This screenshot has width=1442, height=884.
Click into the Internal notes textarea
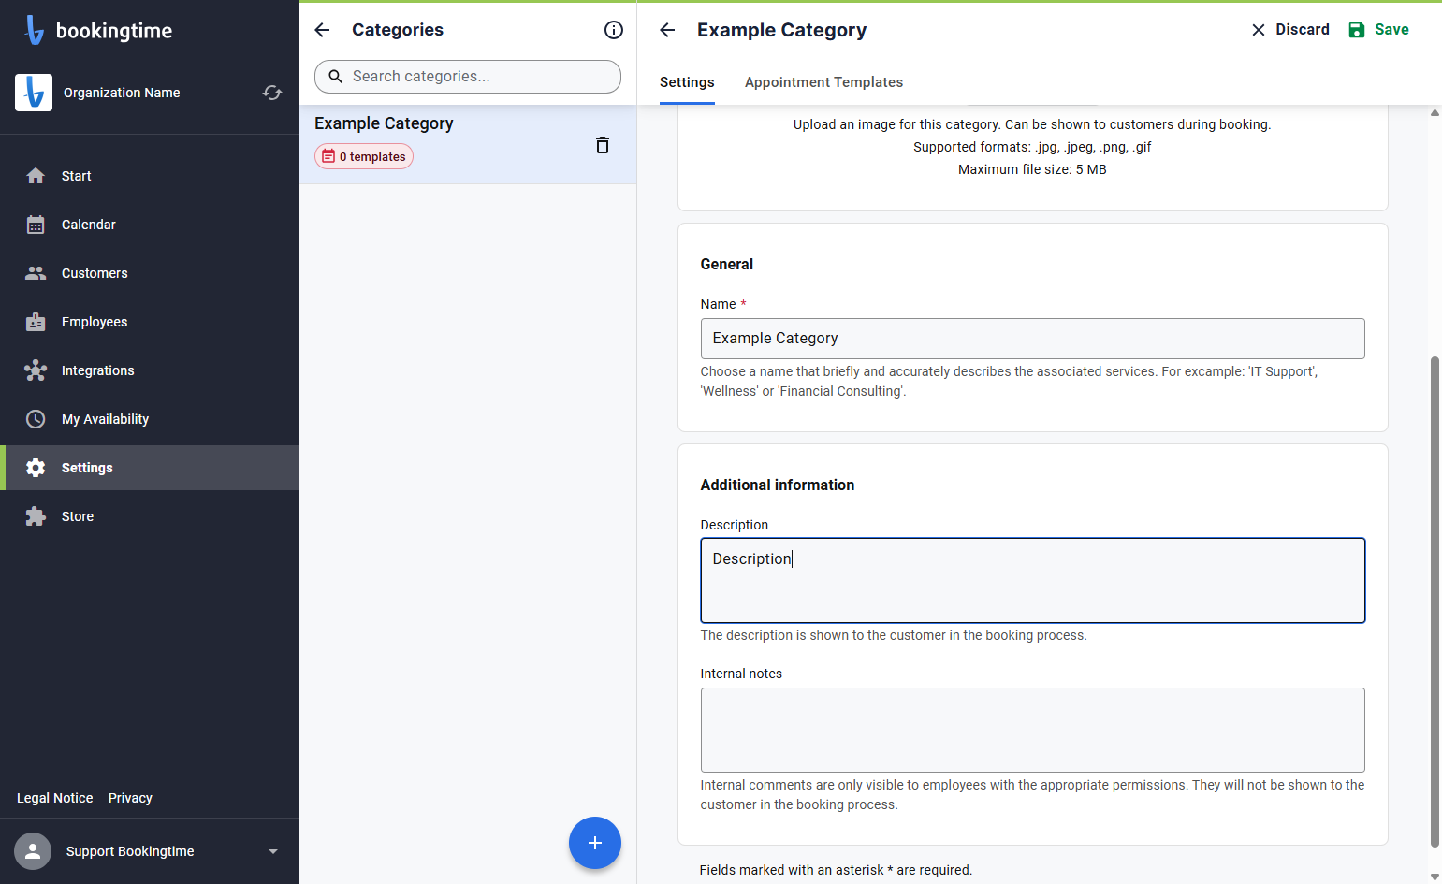point(1032,730)
